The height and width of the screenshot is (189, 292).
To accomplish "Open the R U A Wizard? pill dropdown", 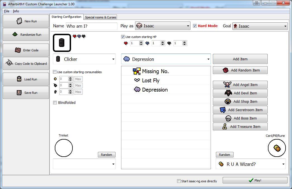I will (251, 164).
